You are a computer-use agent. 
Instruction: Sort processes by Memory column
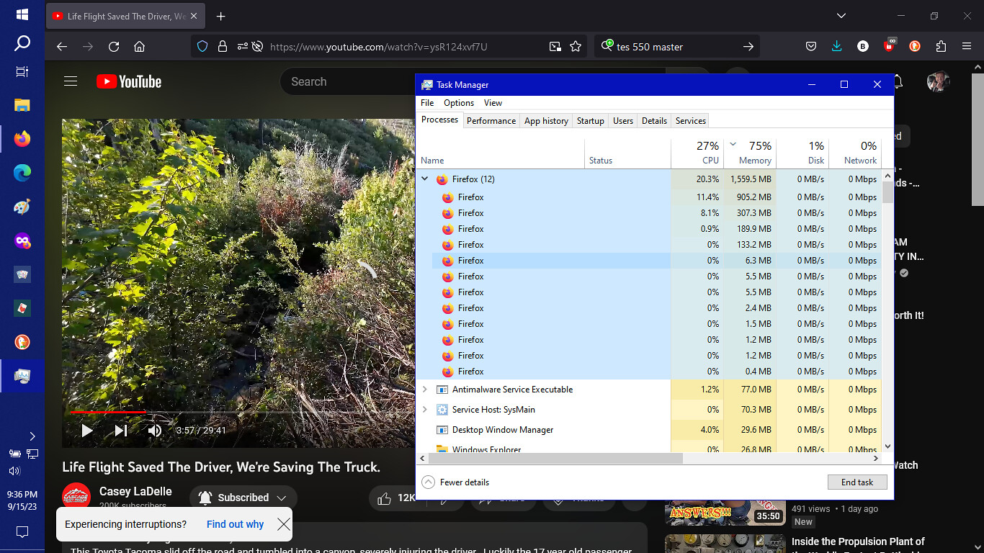coord(750,153)
